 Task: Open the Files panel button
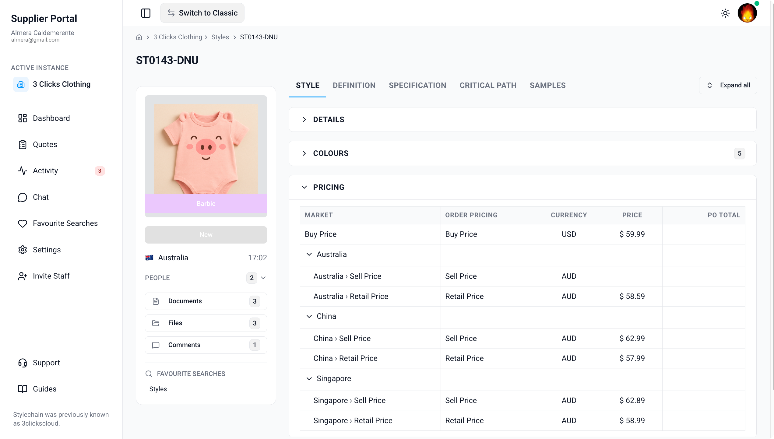point(206,323)
